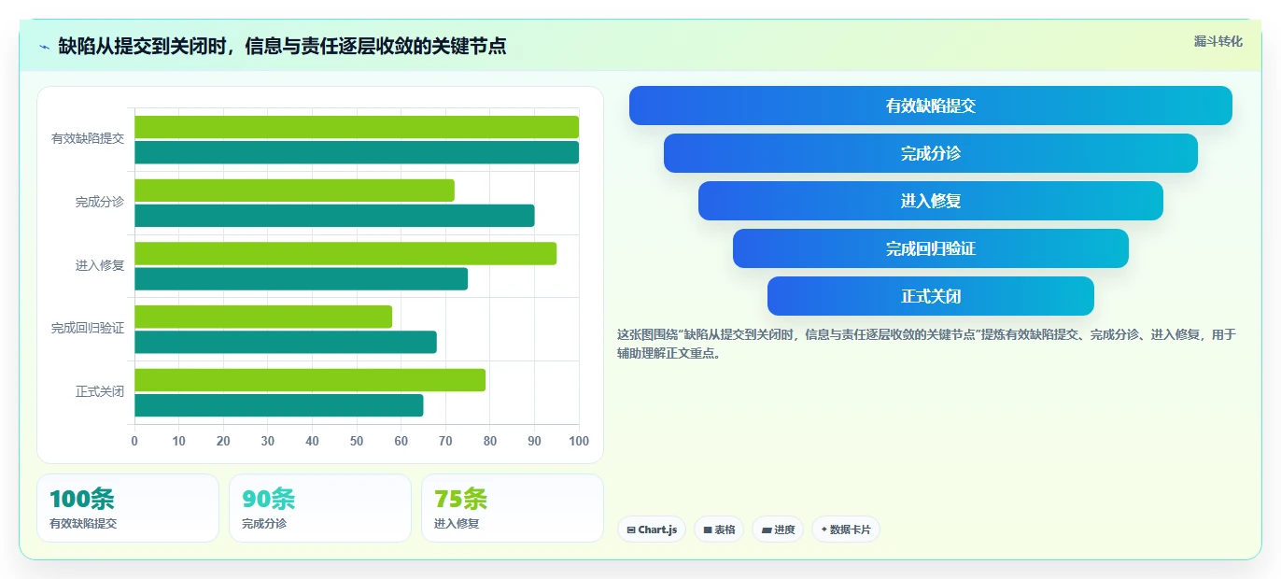1281x579 pixels.
Task: Click the x-axis tick label 100
Action: [x=579, y=441]
